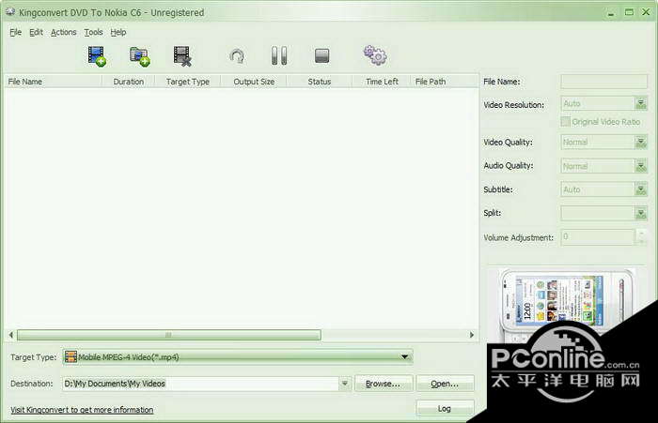The height and width of the screenshot is (423, 658).
Task: Click the Output Size column header
Action: click(x=254, y=82)
